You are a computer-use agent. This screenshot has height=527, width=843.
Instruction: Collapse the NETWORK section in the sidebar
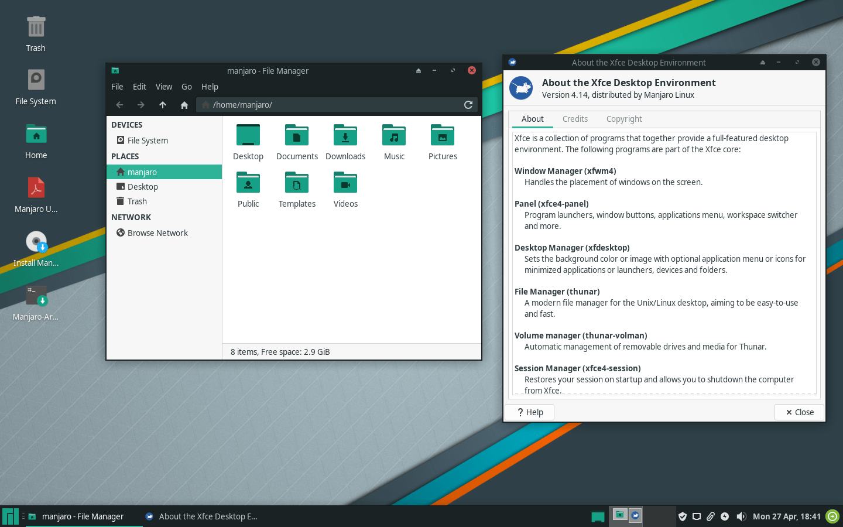(x=131, y=217)
